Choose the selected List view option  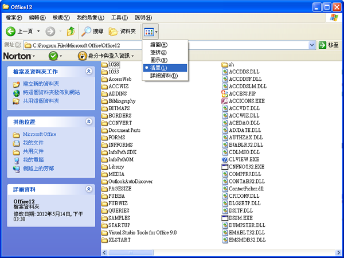click(165, 68)
